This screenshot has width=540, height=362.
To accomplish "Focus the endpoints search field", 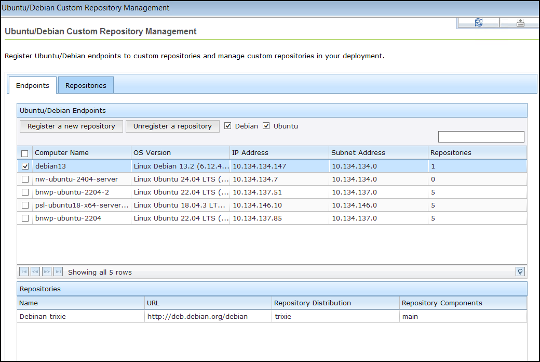I will click(x=481, y=137).
